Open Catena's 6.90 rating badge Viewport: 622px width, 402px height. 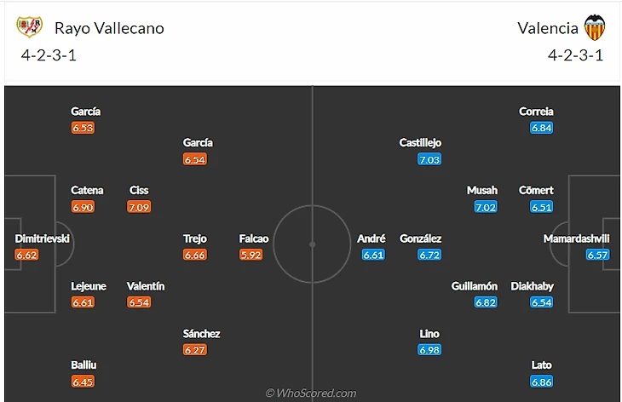84,206
